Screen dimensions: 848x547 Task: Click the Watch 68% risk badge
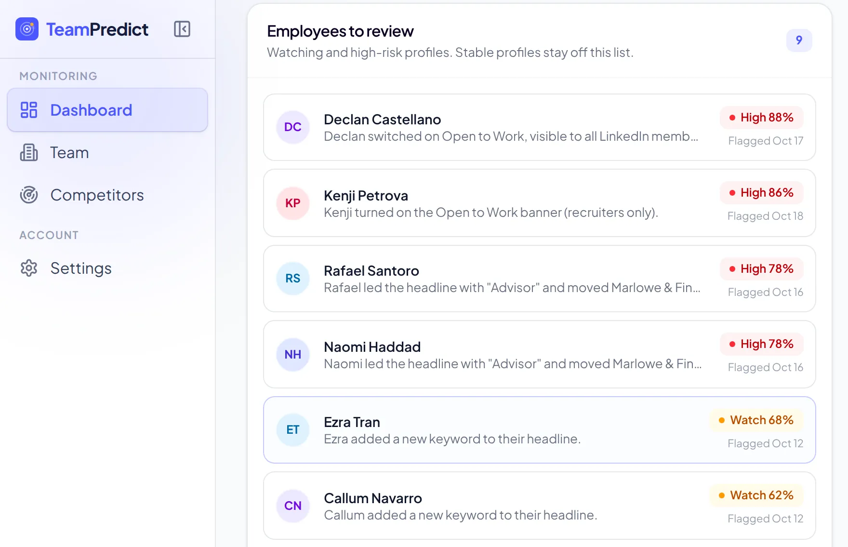756,420
